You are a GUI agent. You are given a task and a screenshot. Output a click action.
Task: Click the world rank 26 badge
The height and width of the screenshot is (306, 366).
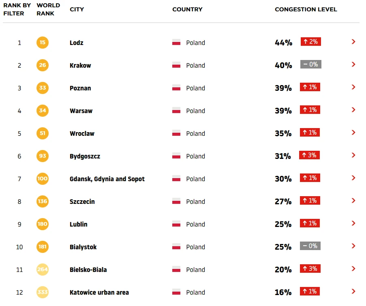pyautogui.click(x=43, y=65)
